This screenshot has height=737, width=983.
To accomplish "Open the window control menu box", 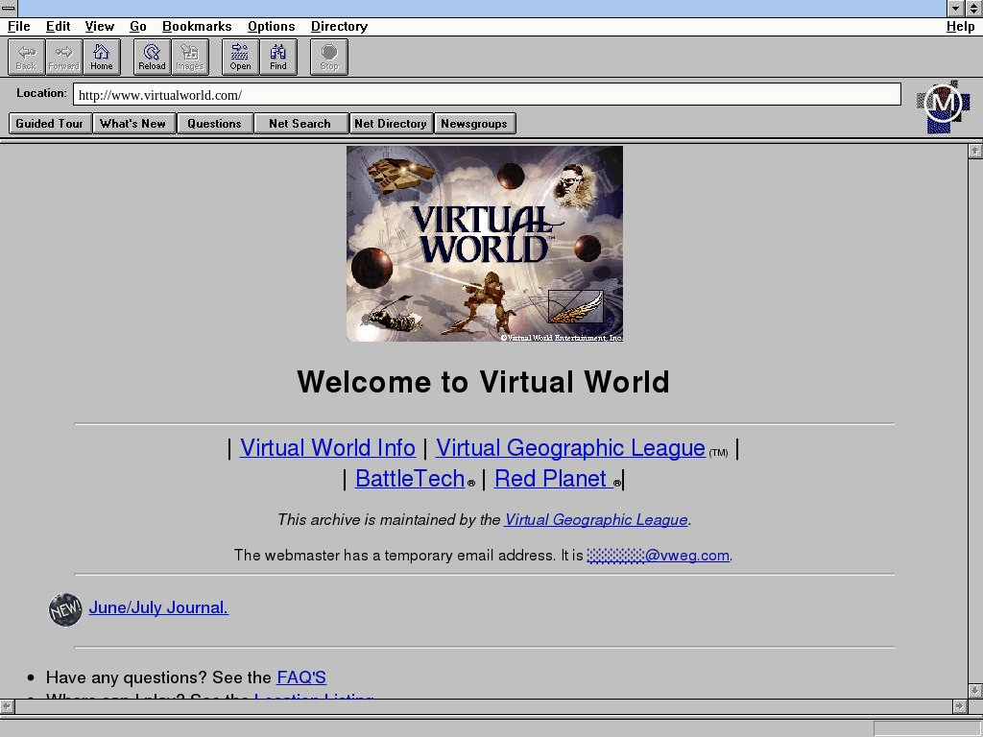I will (x=9, y=8).
